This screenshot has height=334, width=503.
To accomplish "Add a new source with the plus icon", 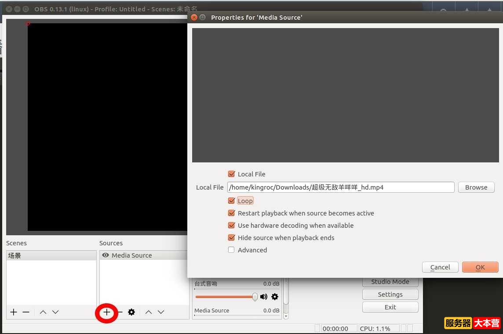I will pyautogui.click(x=107, y=312).
